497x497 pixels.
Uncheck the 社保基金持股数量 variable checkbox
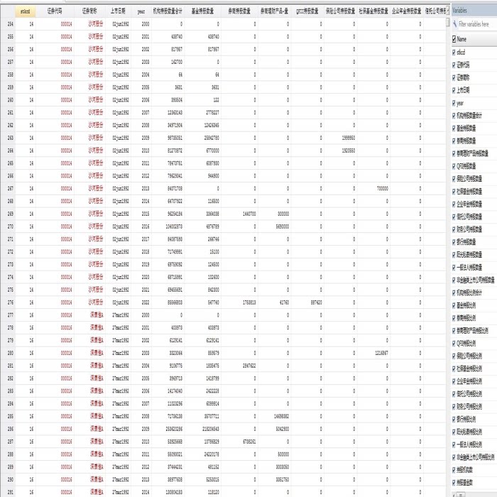(454, 191)
